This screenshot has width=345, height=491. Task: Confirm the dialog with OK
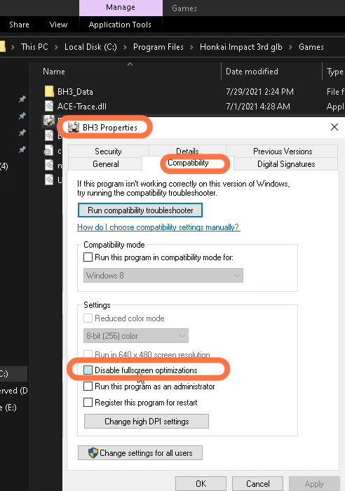coord(201,483)
